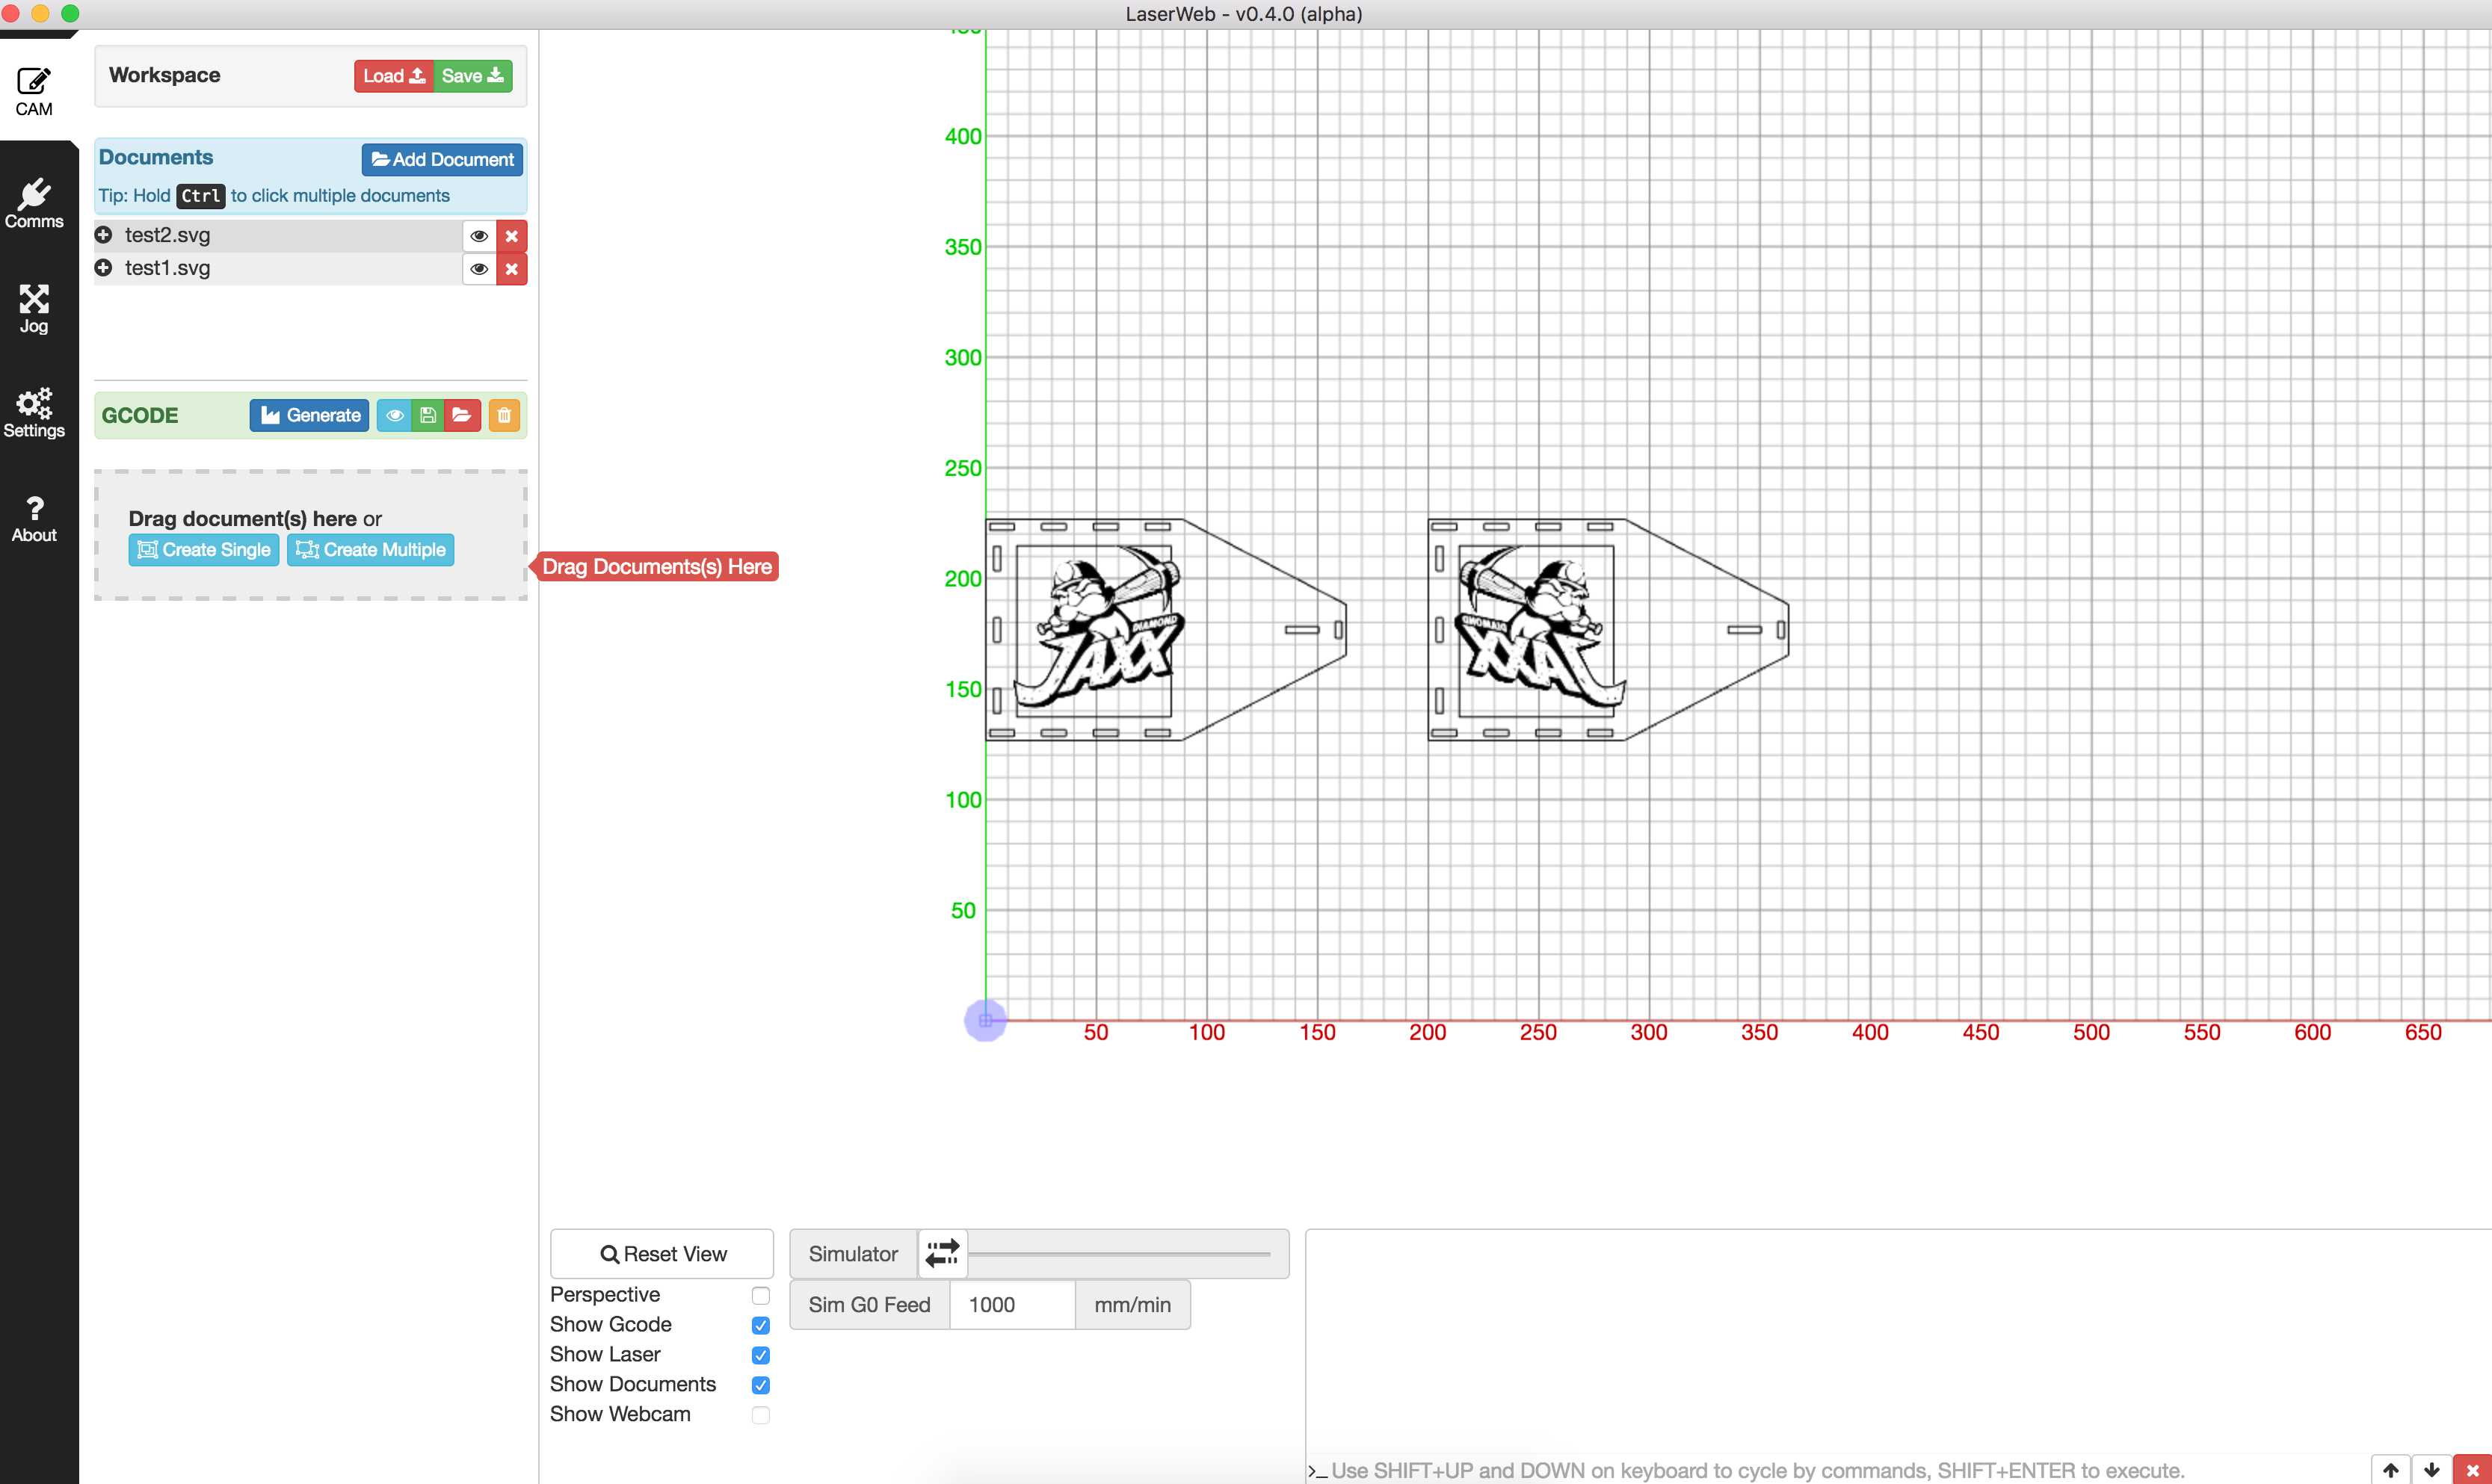Image resolution: width=2492 pixels, height=1484 pixels.
Task: Expand the test1.svg document tree
Action: 103,268
